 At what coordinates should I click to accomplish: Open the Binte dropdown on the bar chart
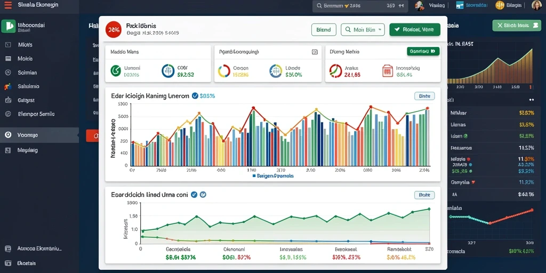point(424,96)
